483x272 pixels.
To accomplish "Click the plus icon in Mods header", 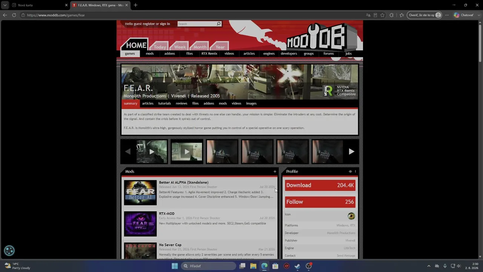I will coord(275,172).
